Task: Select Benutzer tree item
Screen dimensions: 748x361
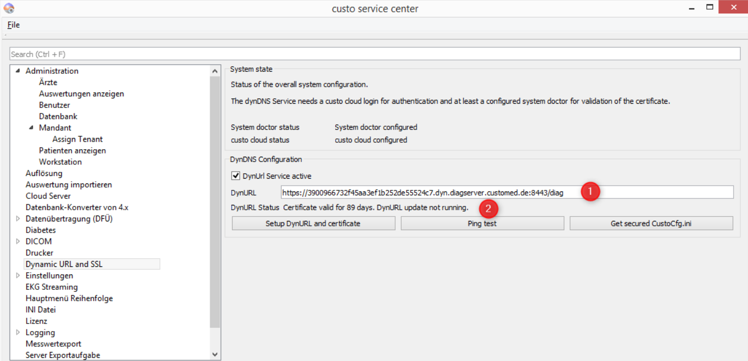Action: (x=55, y=105)
